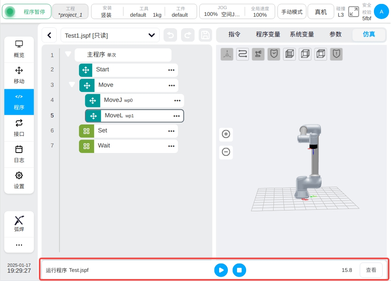This screenshot has height=281, width=391.
Task: Toggle the robot model display icon
Action: (x=258, y=54)
